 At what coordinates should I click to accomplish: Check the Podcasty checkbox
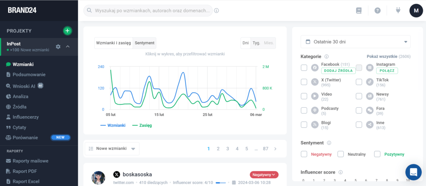304,110
